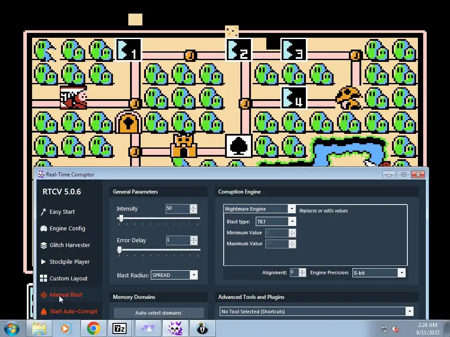Screen dimensions: 450x337
Task: Select Stockpile Player menu item
Action: [x=69, y=262]
